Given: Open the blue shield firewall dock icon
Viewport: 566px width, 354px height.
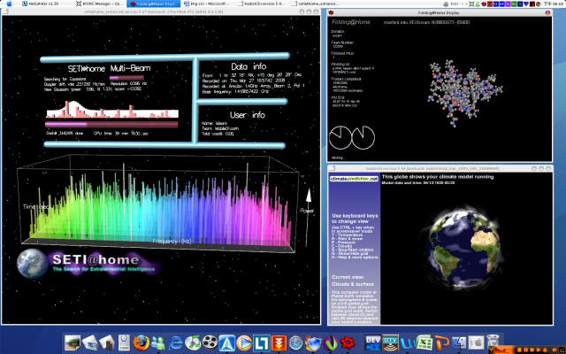Looking at the screenshot, I should tap(313, 342).
